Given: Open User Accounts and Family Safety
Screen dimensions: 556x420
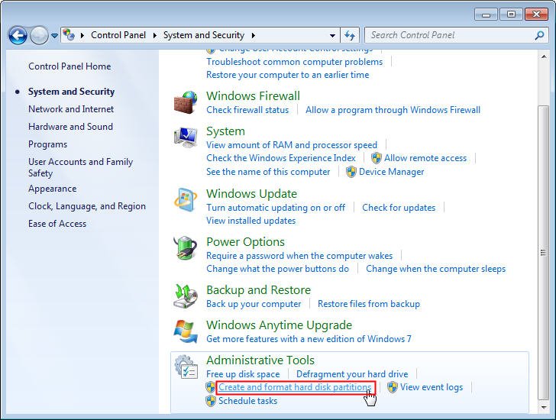Looking at the screenshot, I should tap(80, 167).
